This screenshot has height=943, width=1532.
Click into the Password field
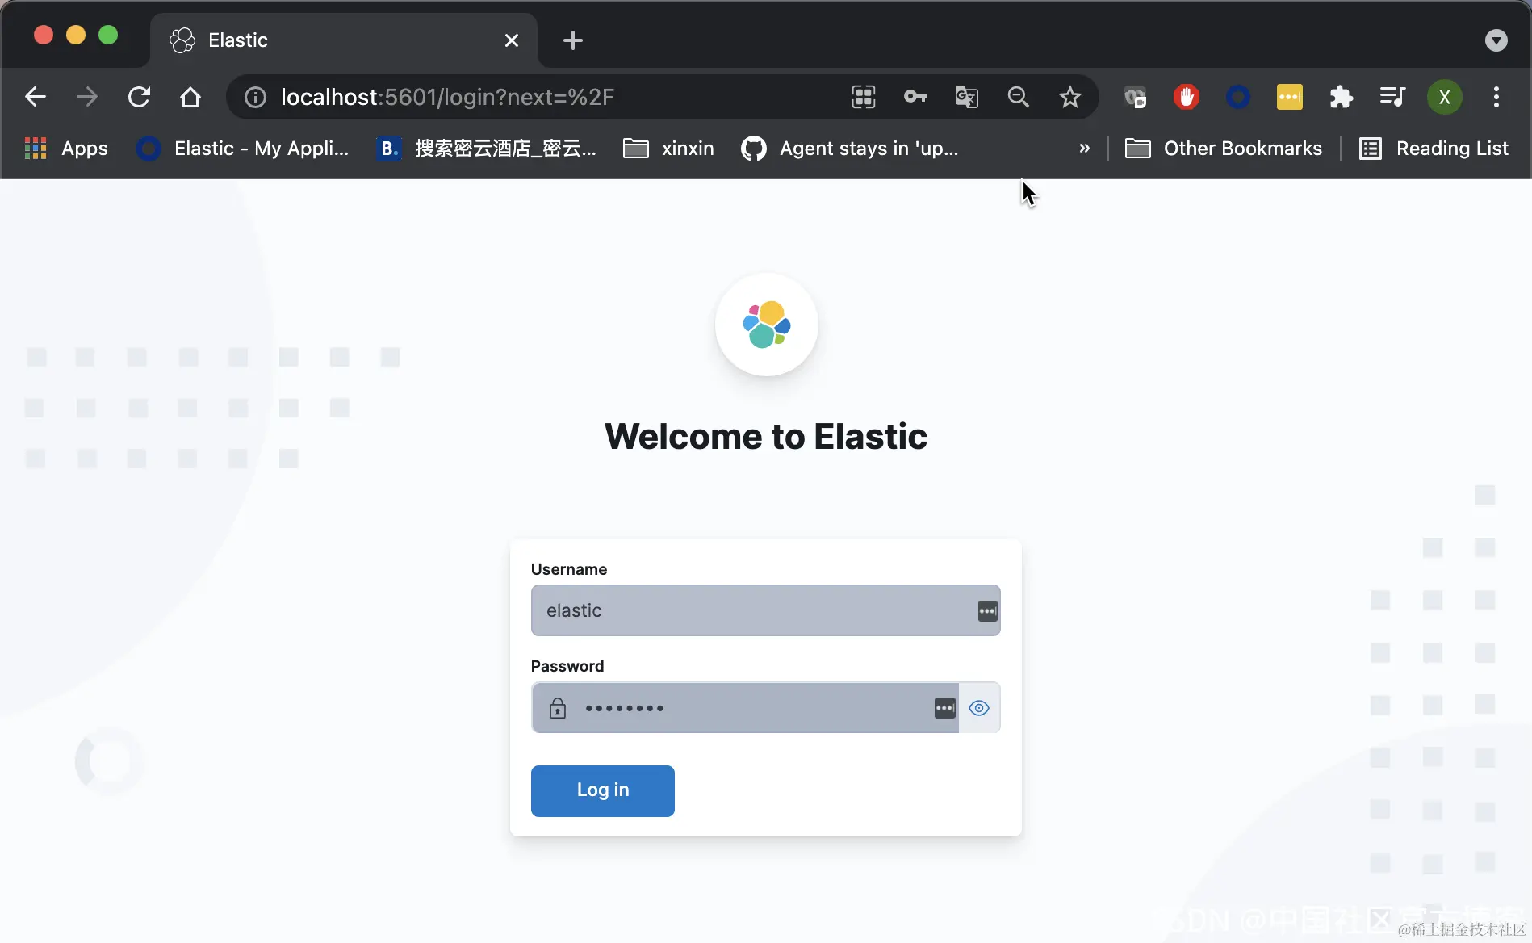[745, 708]
